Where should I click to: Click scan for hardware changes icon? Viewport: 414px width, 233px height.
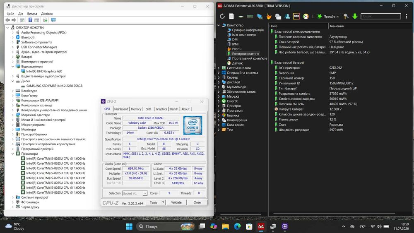point(53,20)
